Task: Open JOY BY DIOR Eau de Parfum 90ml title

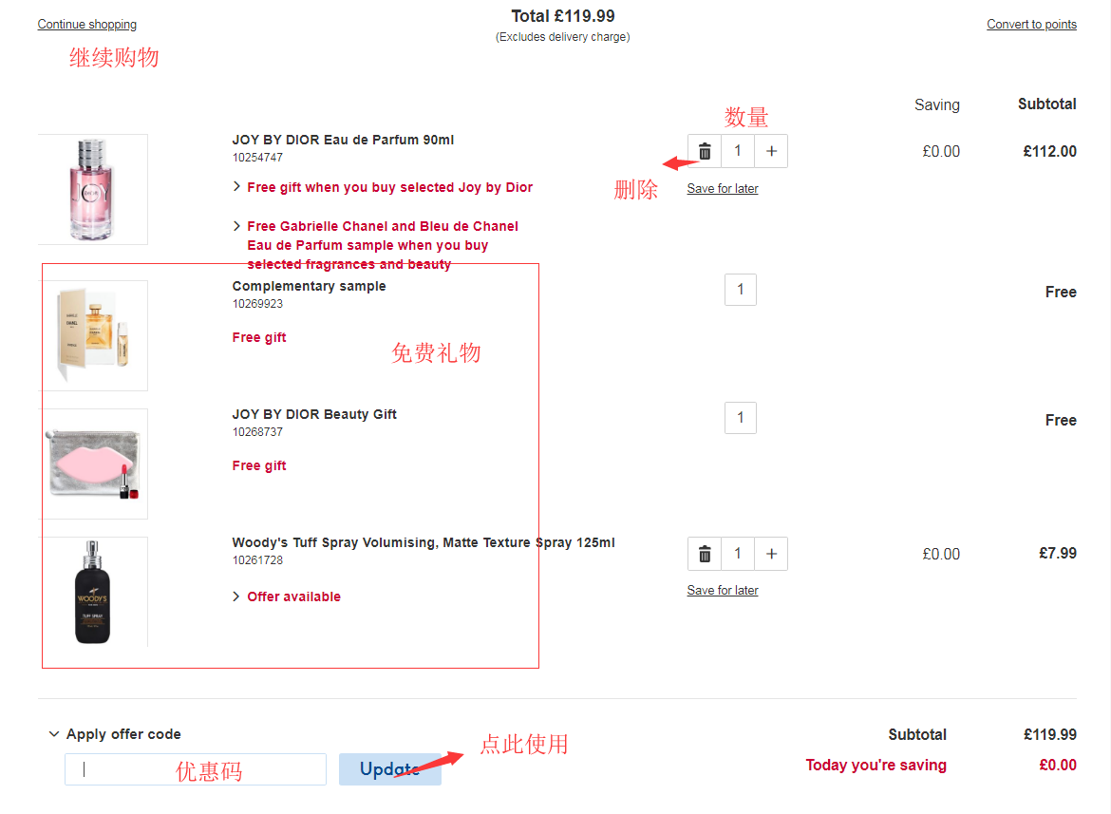Action: tap(343, 140)
